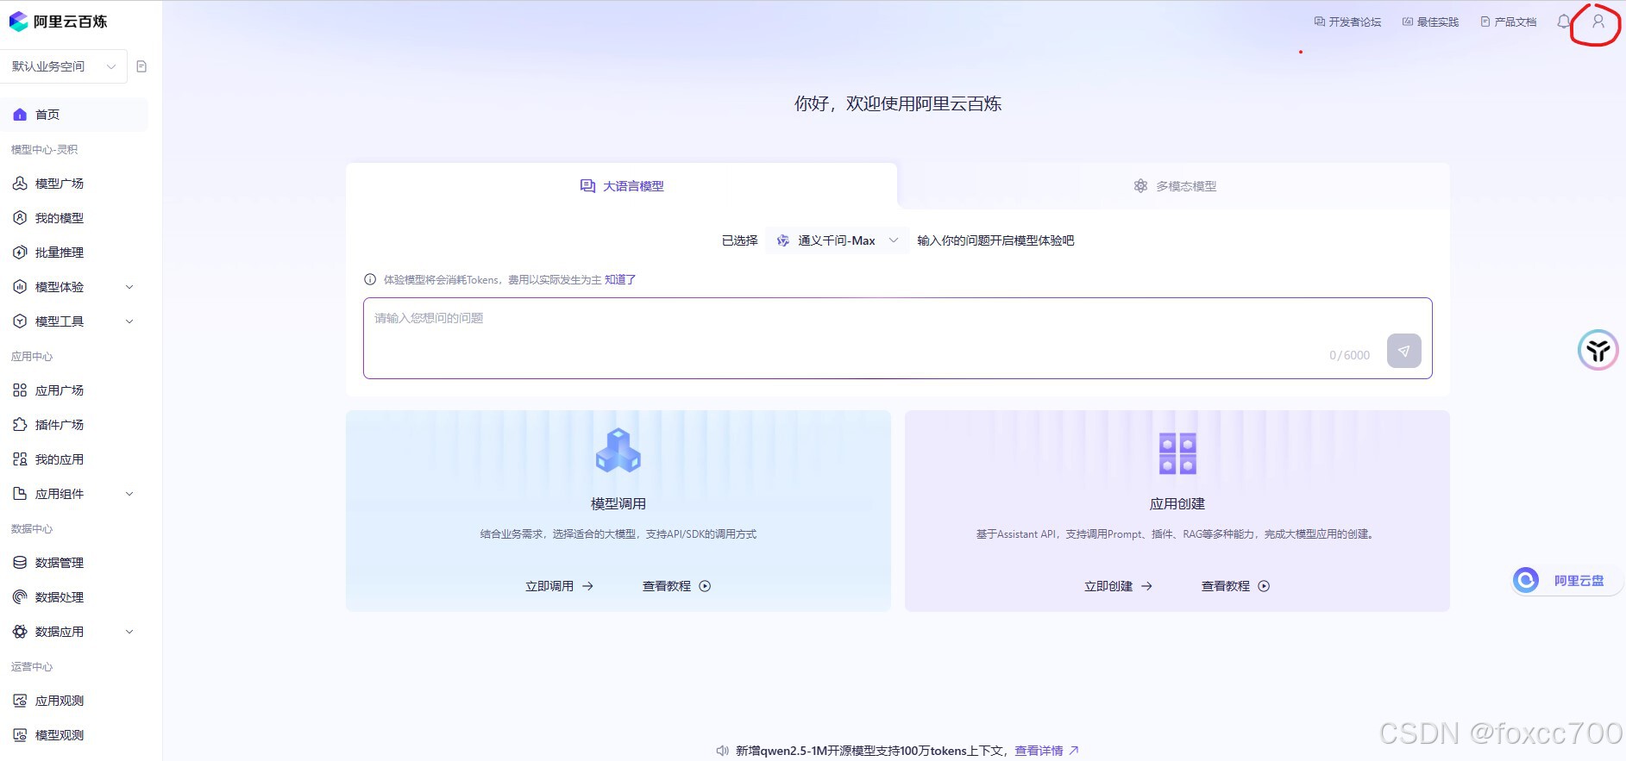Click the 我的模型 sidebar icon
Screen dimensions: 1626x761
[x=20, y=218]
